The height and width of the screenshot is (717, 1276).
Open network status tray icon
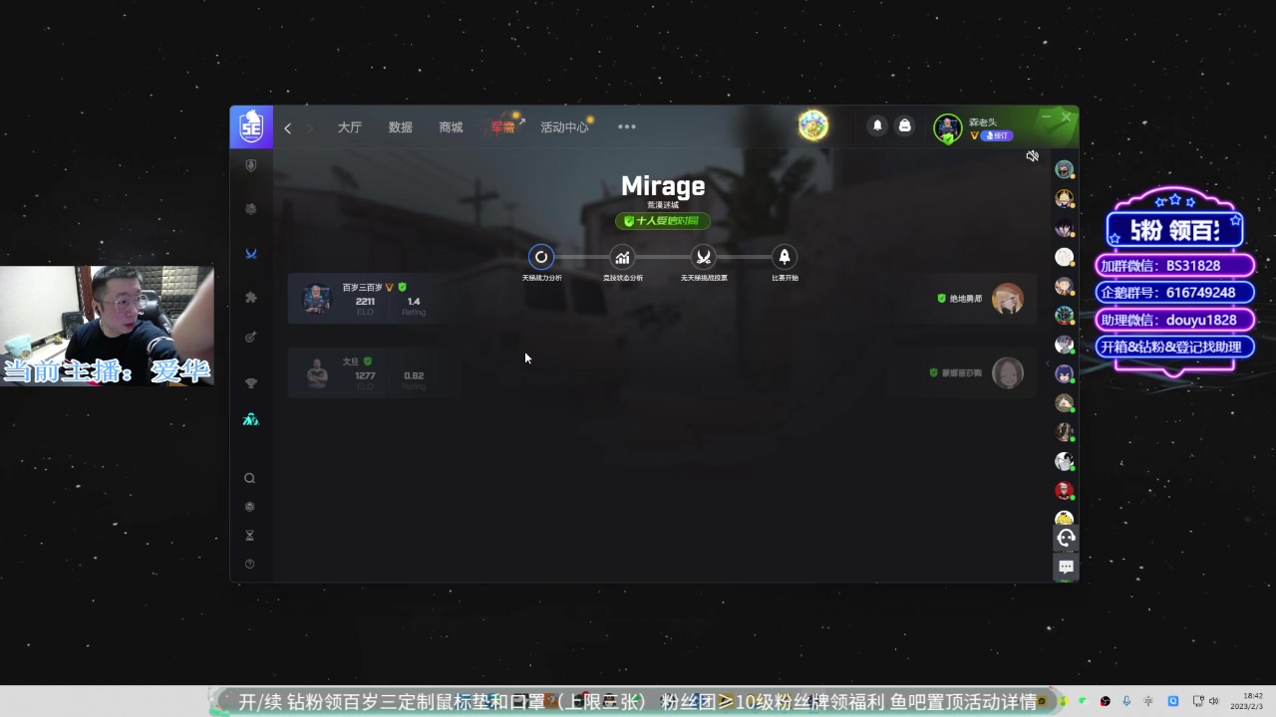pyautogui.click(x=1197, y=701)
